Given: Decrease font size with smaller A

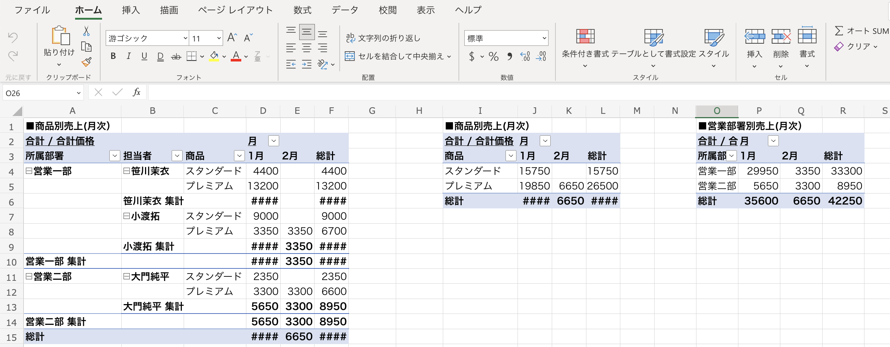Looking at the screenshot, I should click(x=249, y=38).
